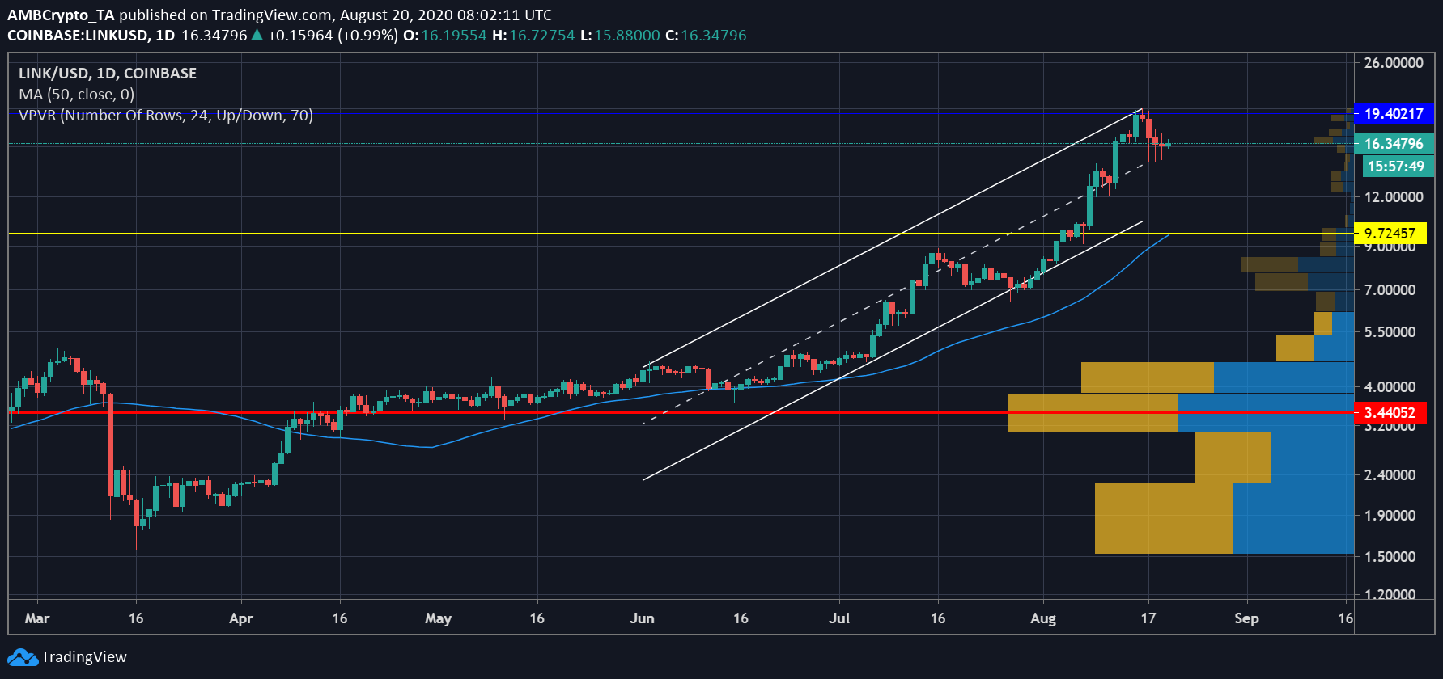Open the VPVR indicator legend settings
1443x679 pixels.
click(x=165, y=116)
